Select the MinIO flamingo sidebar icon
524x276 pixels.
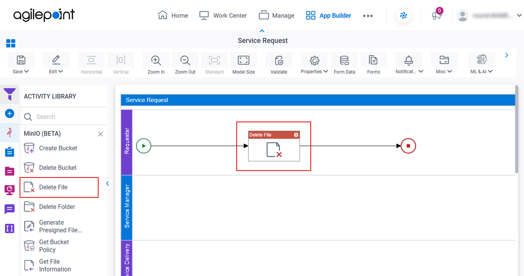tap(9, 132)
